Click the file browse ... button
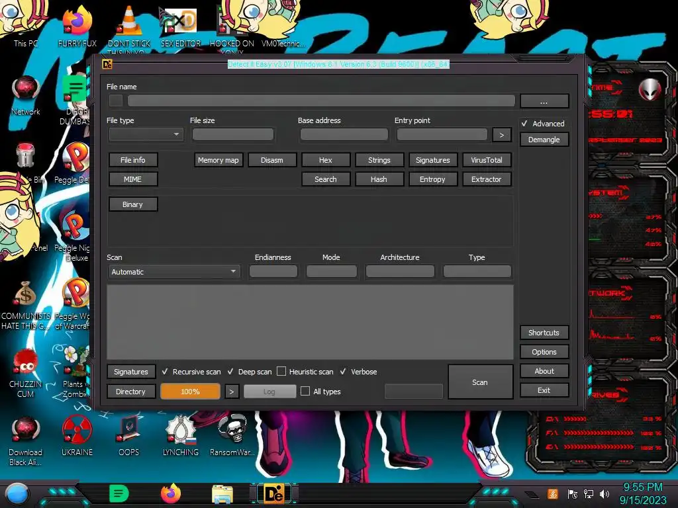This screenshot has height=508, width=678. 544,101
